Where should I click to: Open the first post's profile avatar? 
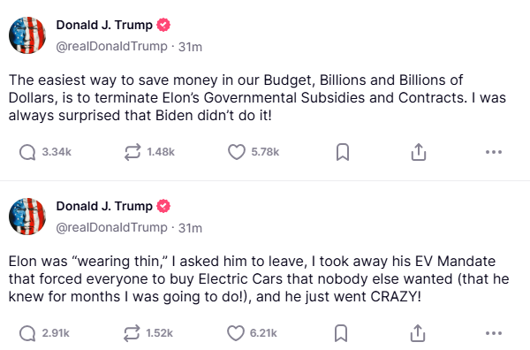point(27,35)
